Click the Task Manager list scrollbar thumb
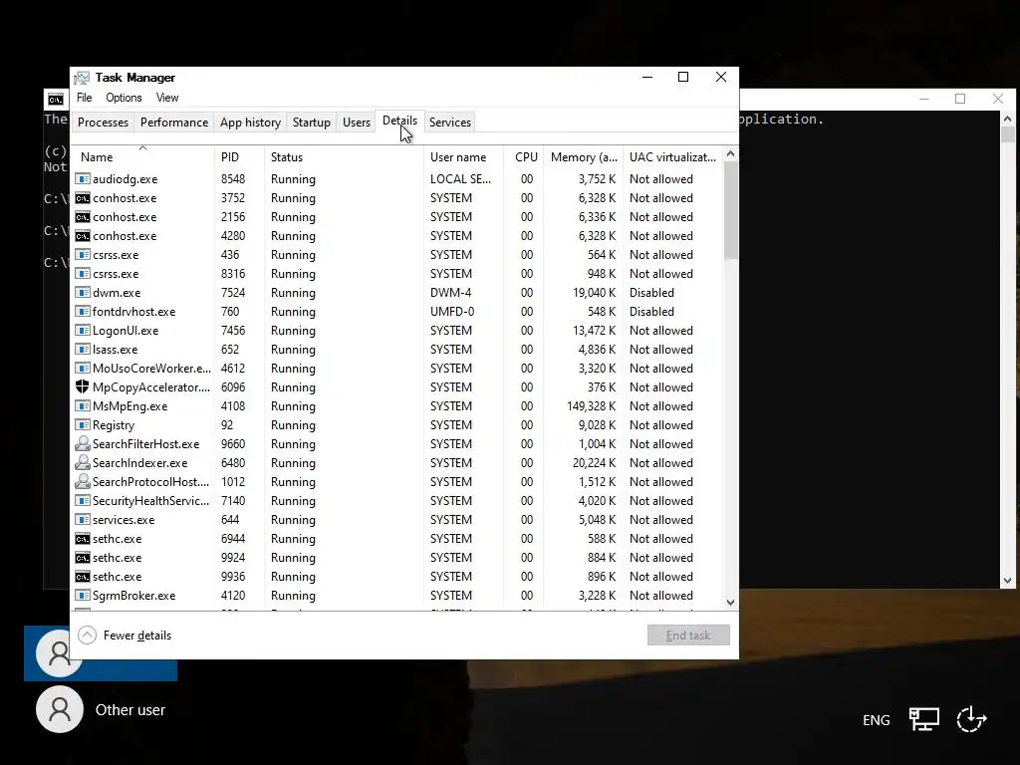The height and width of the screenshot is (765, 1020). (x=730, y=210)
